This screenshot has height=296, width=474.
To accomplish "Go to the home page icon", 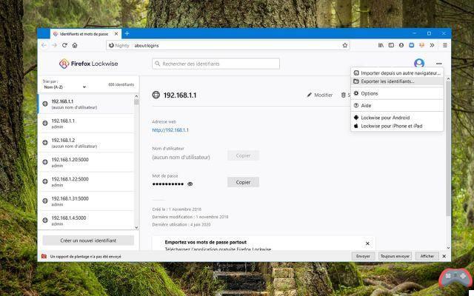I will [x=75, y=45].
